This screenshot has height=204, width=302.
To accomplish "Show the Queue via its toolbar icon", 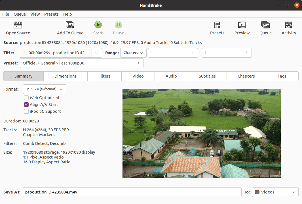I will click(x=265, y=25).
